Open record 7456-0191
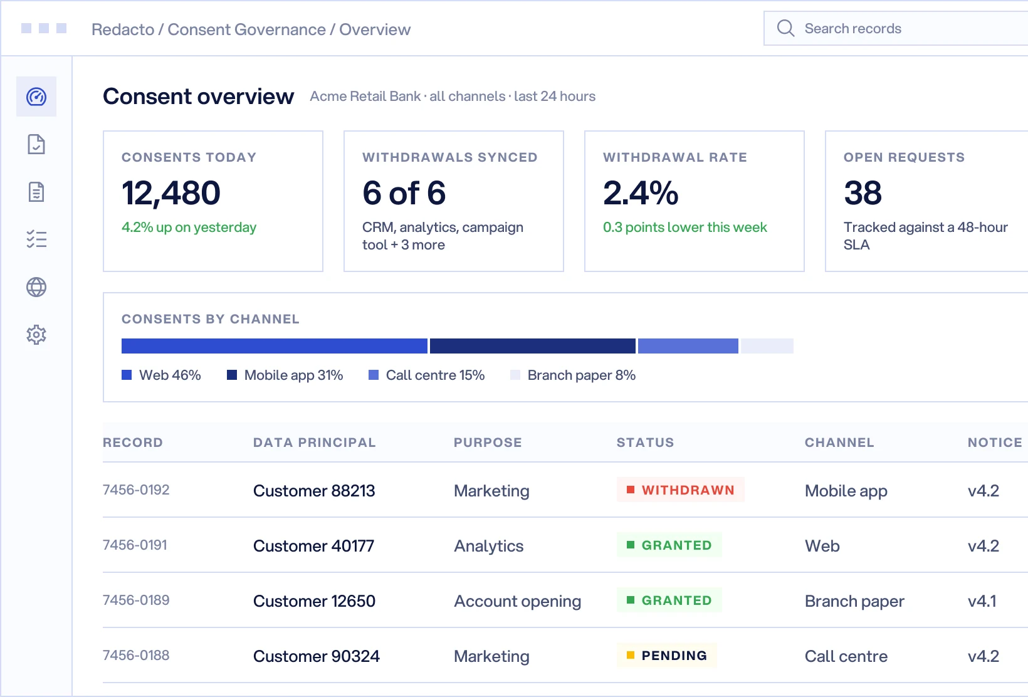The height and width of the screenshot is (697, 1028). pos(135,545)
